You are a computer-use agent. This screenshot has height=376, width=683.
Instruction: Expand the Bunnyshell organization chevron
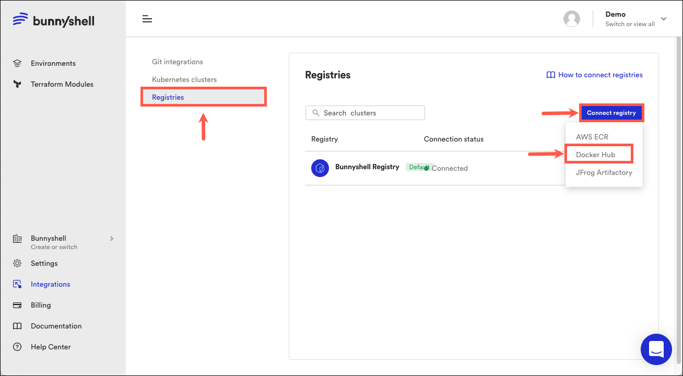pos(111,239)
